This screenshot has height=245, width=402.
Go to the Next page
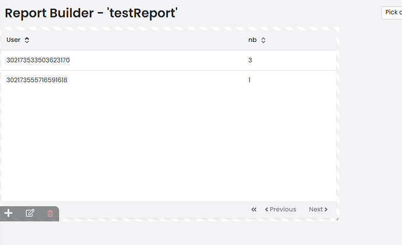(318, 209)
